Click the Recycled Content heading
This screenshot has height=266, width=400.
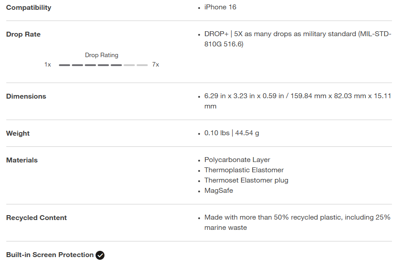(x=37, y=218)
